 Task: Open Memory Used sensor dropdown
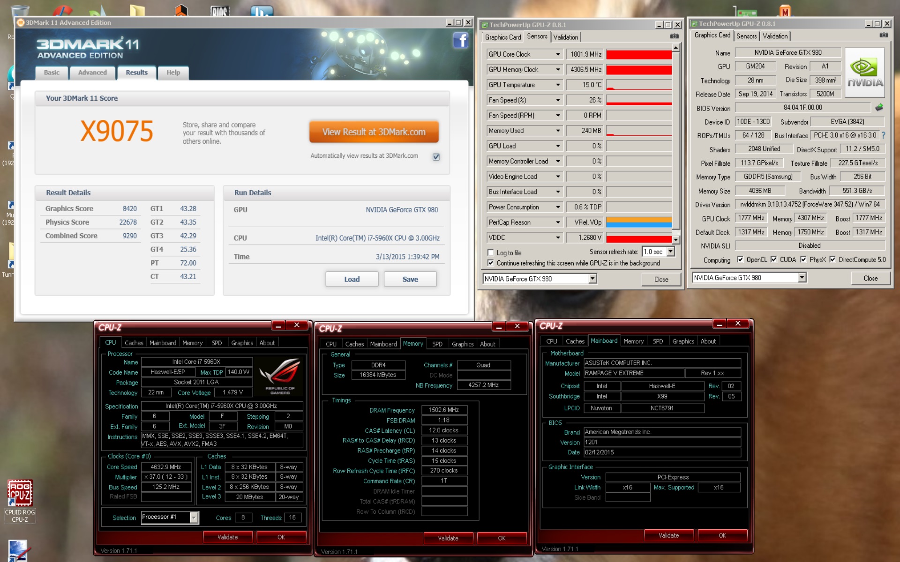tap(558, 131)
